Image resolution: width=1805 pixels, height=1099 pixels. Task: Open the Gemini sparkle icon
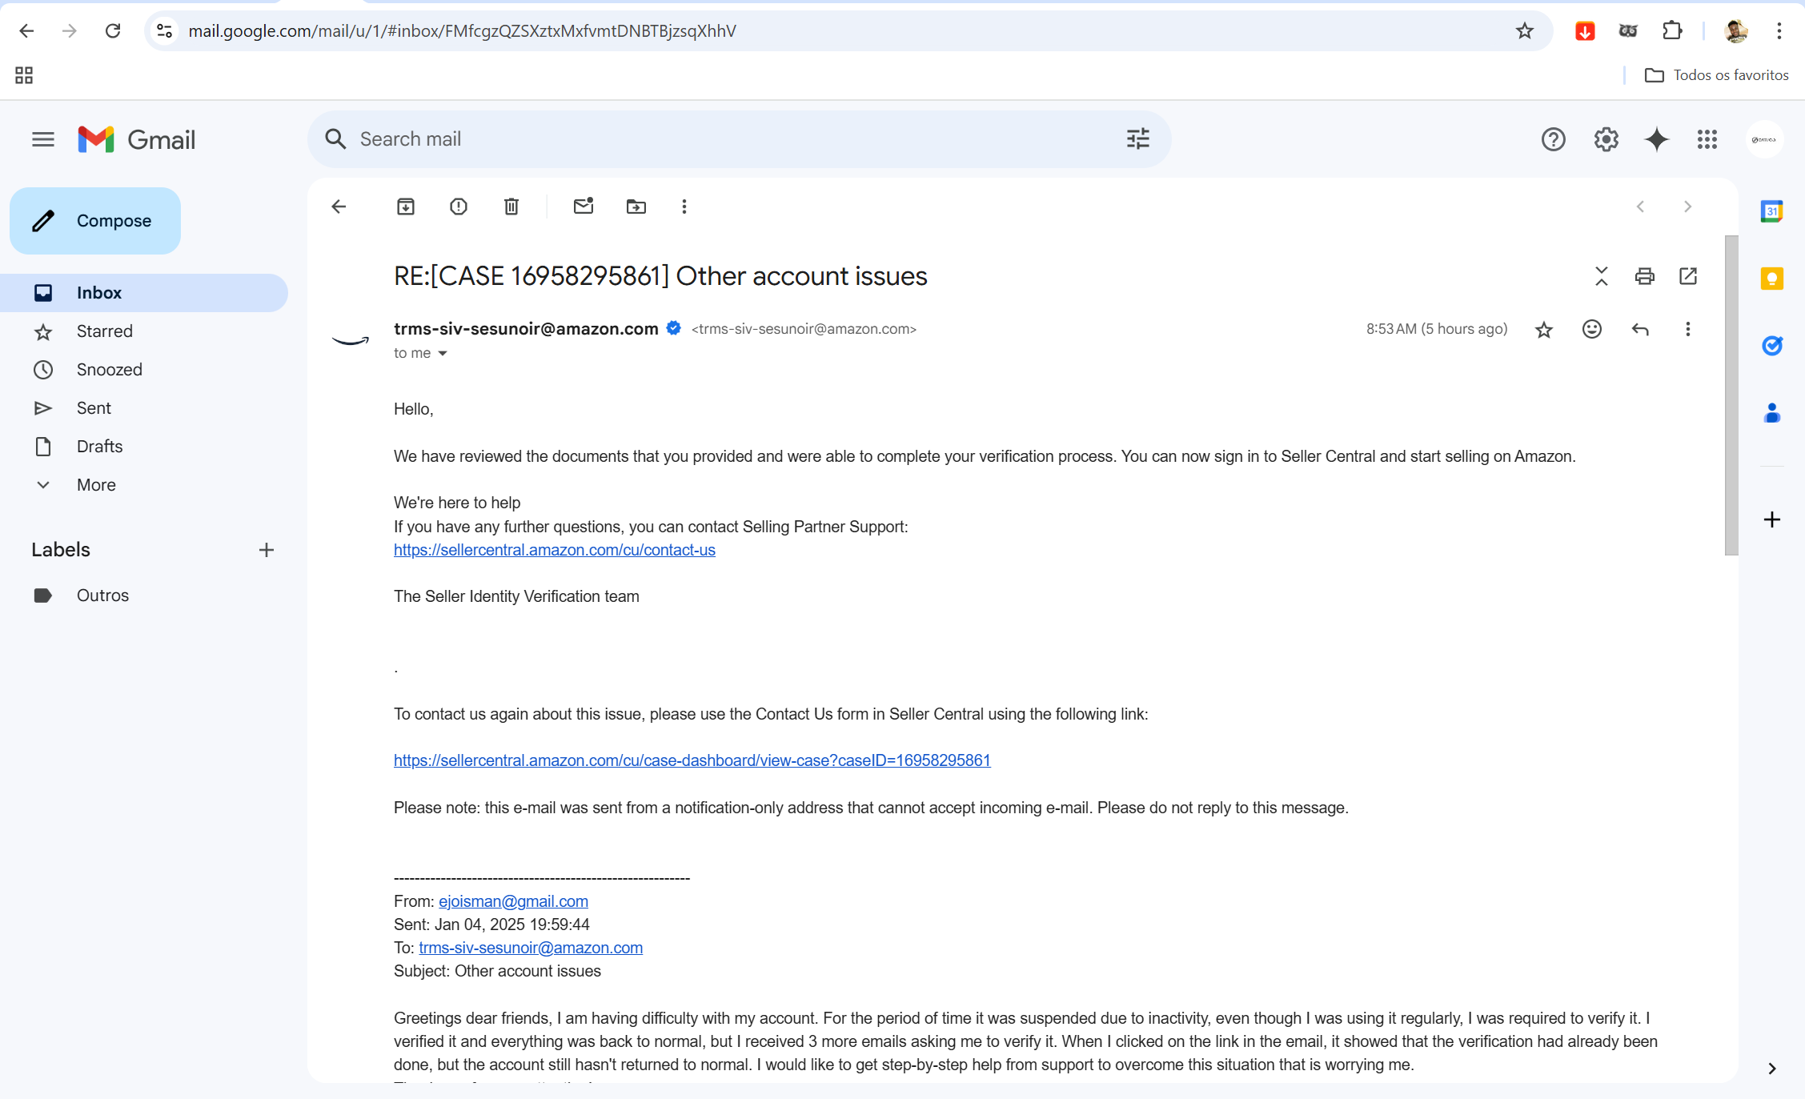(1656, 139)
